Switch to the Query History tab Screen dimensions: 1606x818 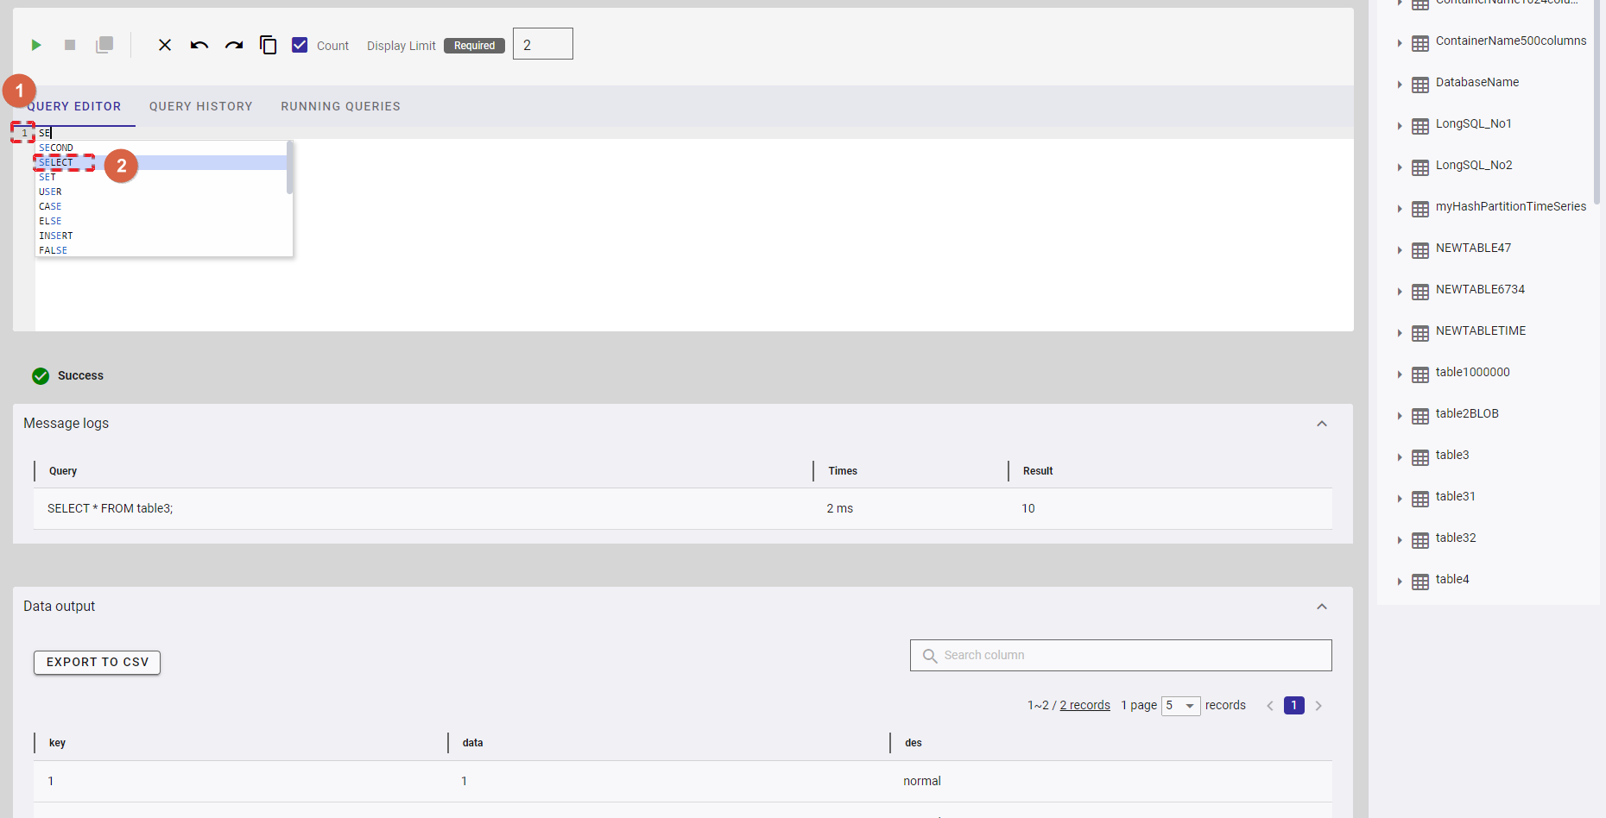pos(200,106)
